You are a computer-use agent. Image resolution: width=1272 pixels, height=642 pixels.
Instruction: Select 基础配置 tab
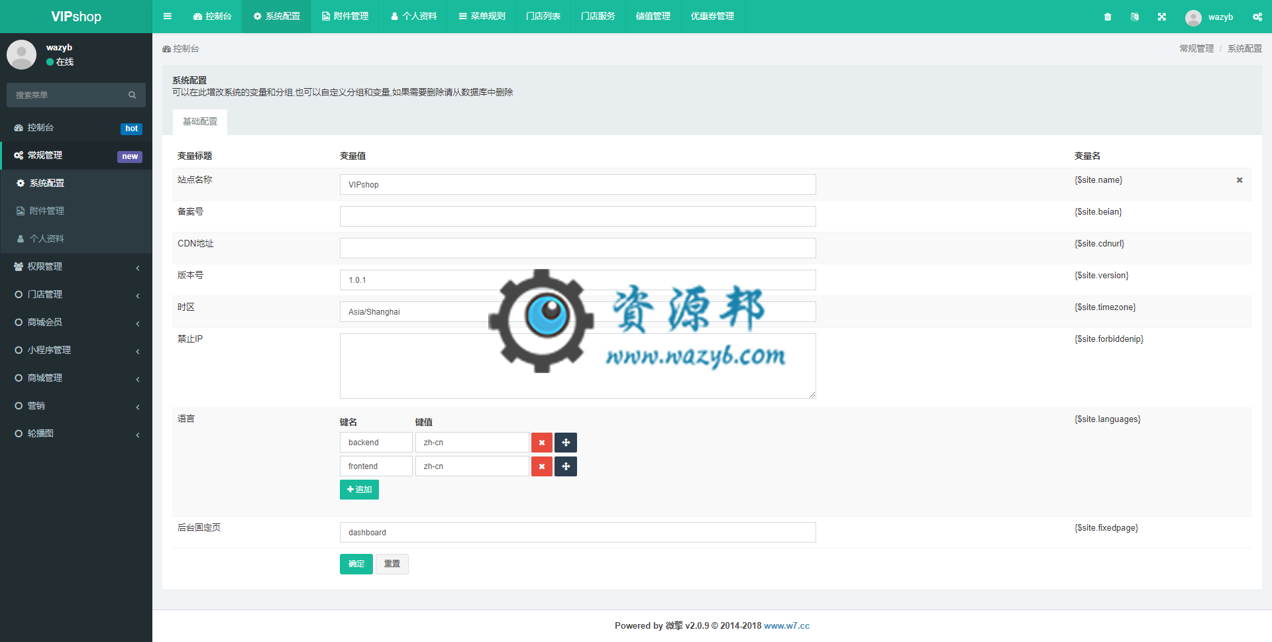pos(200,122)
